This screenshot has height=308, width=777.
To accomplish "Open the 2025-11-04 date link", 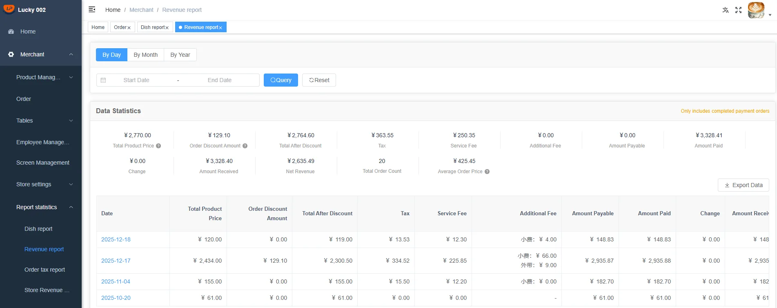I will point(116,281).
